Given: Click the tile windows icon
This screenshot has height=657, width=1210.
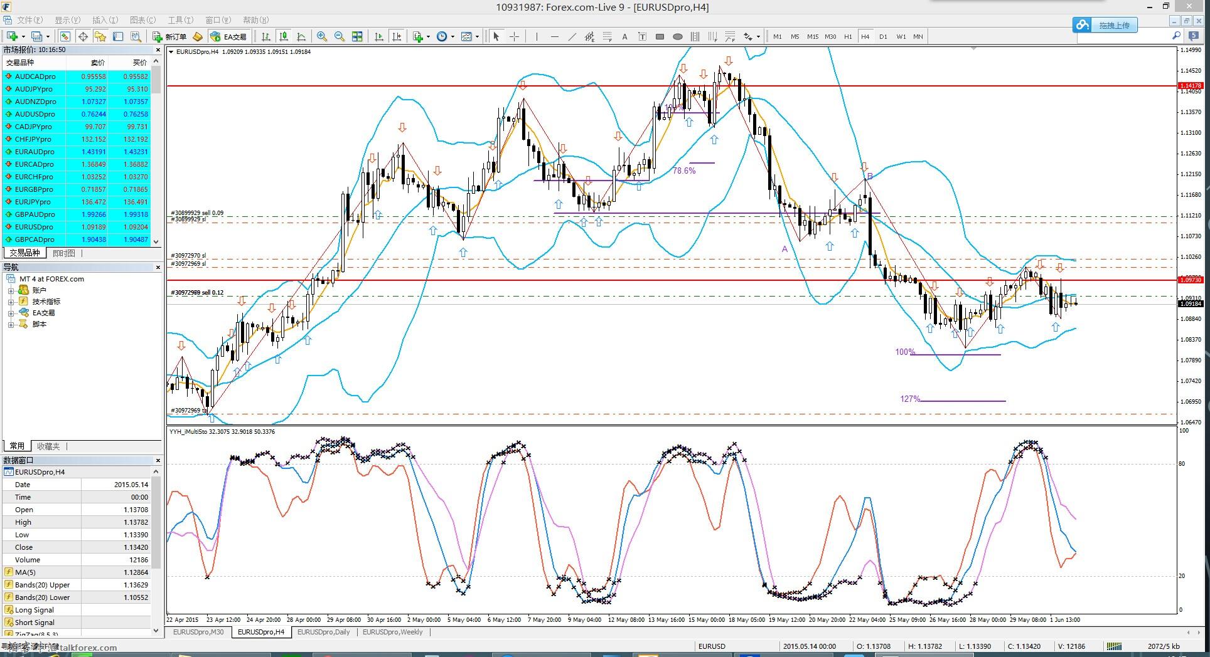Looking at the screenshot, I should point(357,36).
